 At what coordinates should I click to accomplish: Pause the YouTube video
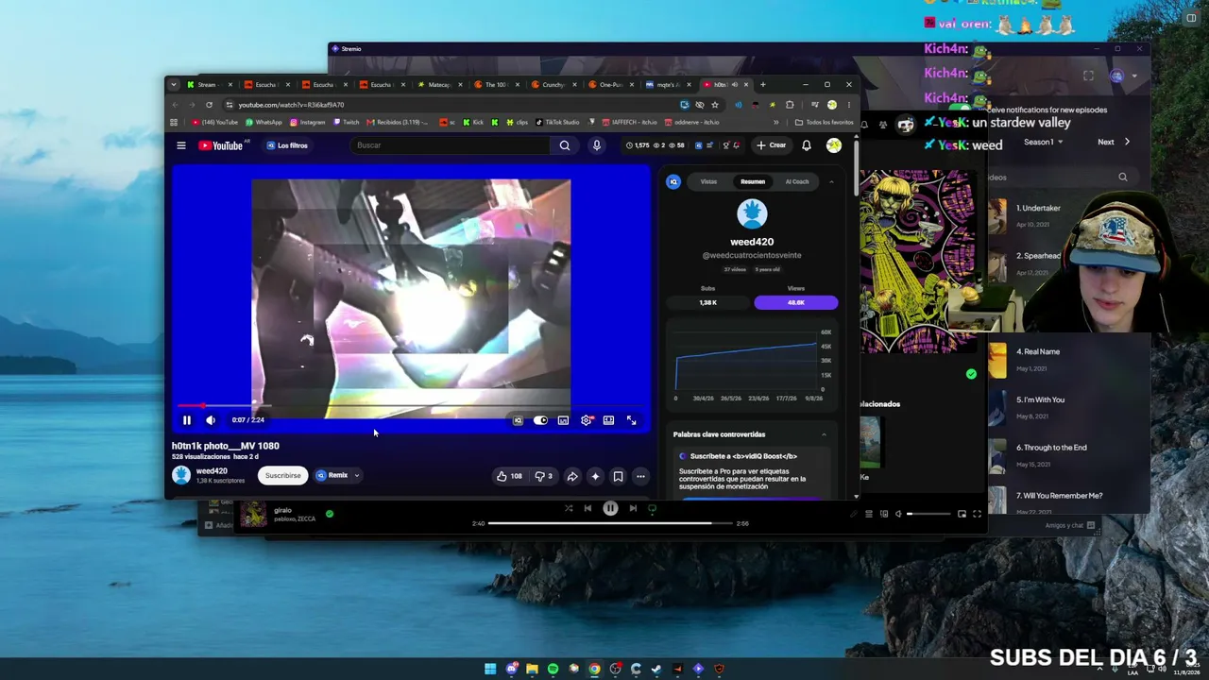tap(187, 420)
